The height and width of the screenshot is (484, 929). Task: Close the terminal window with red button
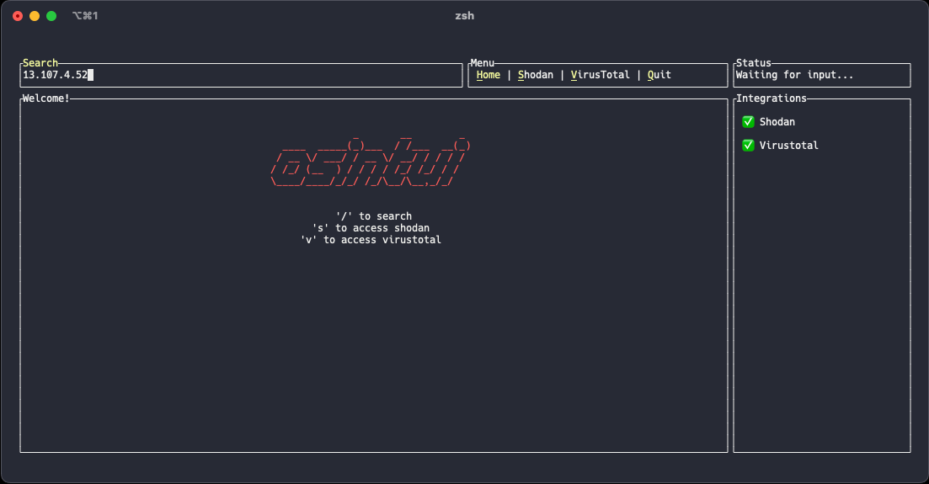point(18,16)
